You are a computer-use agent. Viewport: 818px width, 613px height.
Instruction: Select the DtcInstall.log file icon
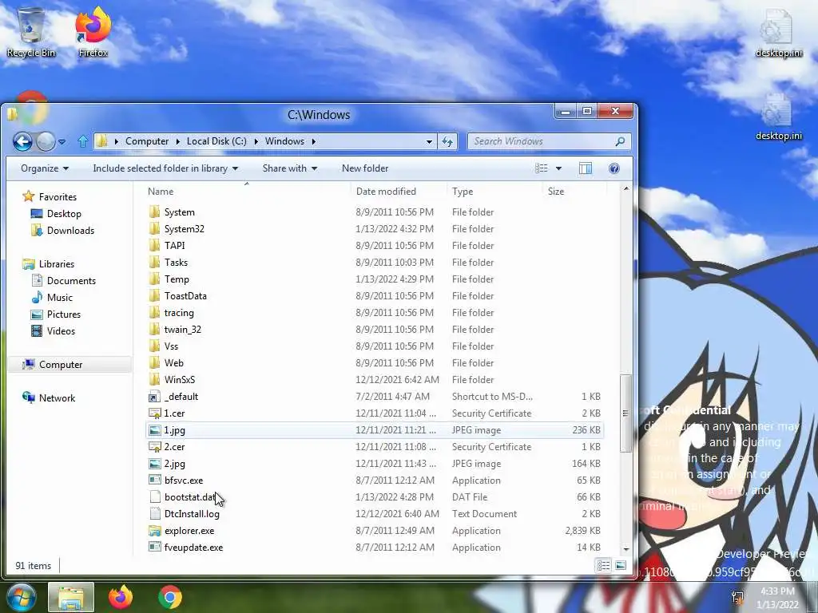pyautogui.click(x=154, y=514)
